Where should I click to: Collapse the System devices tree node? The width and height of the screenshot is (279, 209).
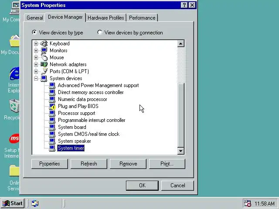point(36,78)
